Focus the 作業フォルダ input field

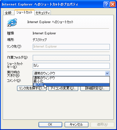[x=71, y=58]
